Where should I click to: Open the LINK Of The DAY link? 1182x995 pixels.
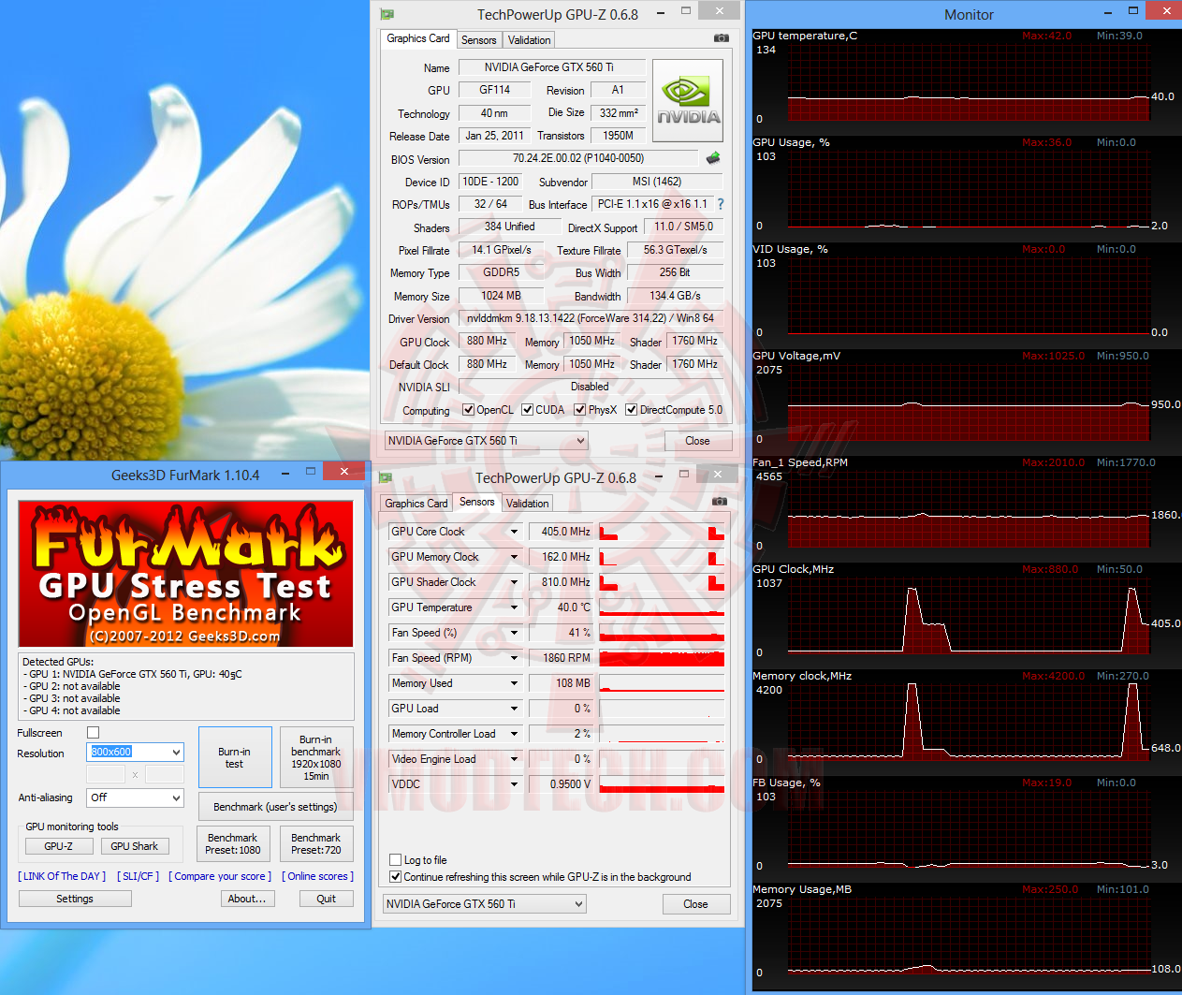62,876
